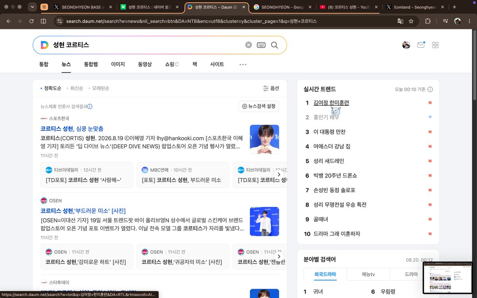This screenshot has width=477, height=298.
Task: Click the 스타투데이 publisher logo
Action: [x=44, y=283]
